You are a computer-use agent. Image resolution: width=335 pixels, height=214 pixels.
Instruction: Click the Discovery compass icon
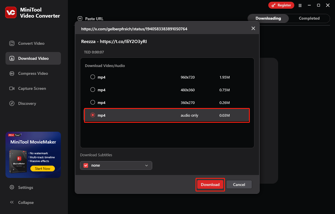click(x=12, y=103)
